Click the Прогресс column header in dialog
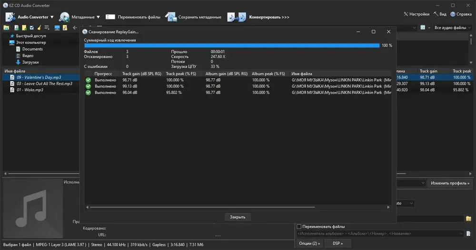476x250 pixels. coord(103,74)
